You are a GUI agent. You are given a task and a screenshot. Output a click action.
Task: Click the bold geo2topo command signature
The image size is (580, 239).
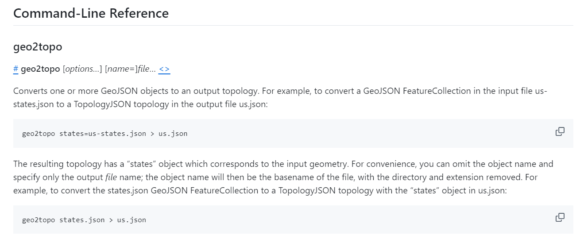click(x=40, y=69)
